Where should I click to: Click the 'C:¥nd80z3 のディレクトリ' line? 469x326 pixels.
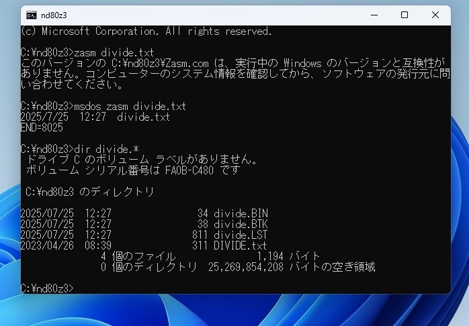(x=90, y=192)
